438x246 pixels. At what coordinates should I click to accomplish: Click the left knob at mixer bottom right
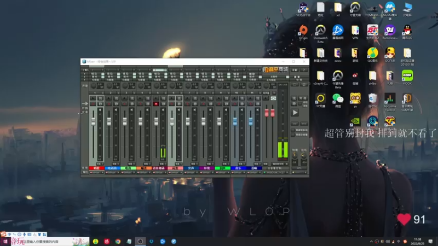295,155
